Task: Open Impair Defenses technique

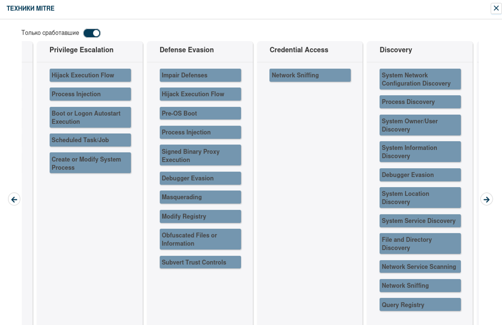Action: pos(200,75)
